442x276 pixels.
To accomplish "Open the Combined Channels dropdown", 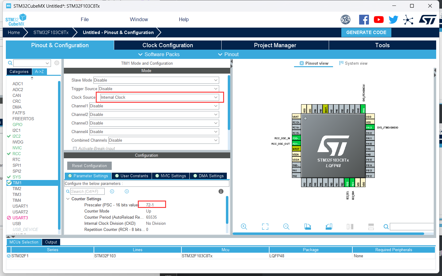I will [164, 140].
